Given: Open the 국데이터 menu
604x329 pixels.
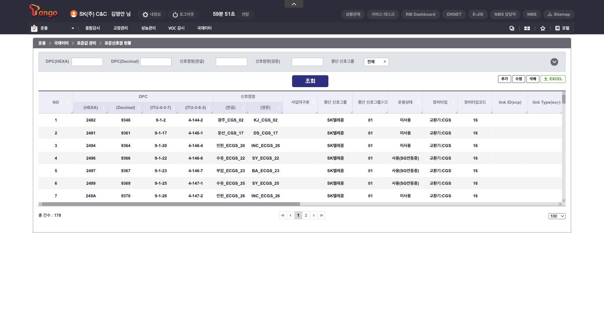Looking at the screenshot, I should pyautogui.click(x=204, y=28).
